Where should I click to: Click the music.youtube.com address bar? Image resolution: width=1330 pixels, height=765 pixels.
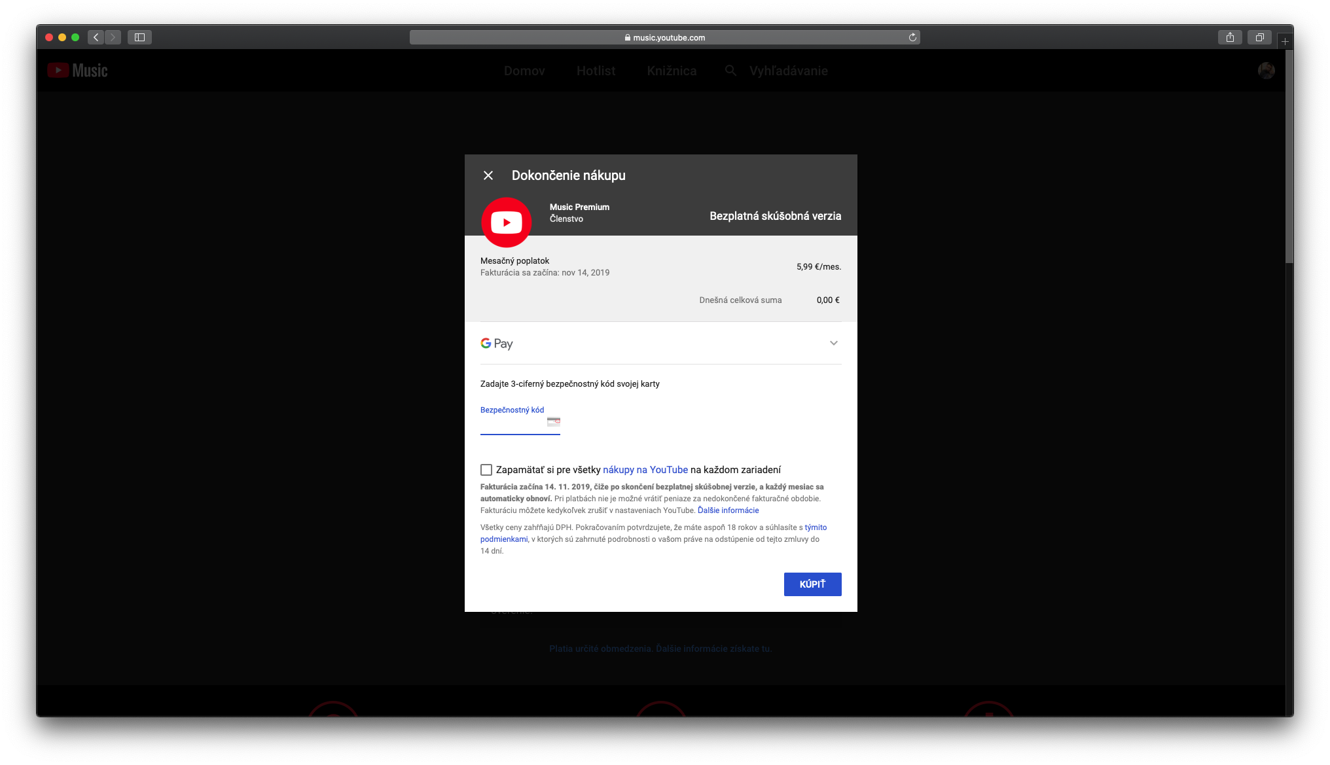[x=664, y=37]
